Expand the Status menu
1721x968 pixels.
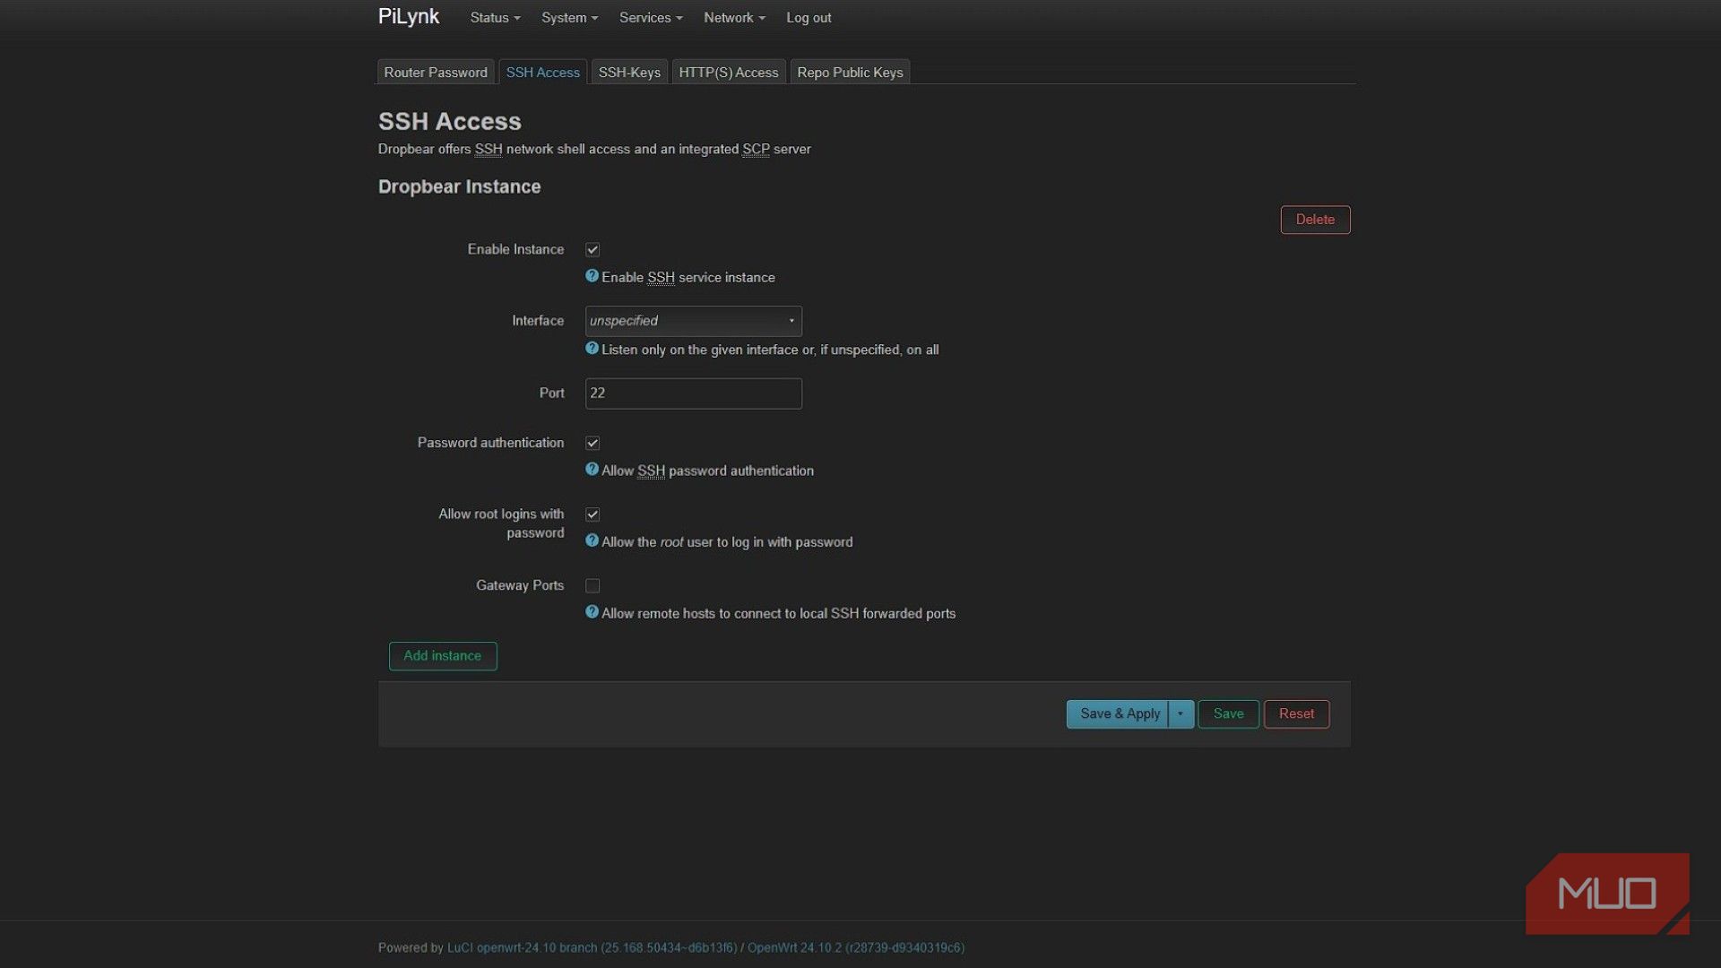pyautogui.click(x=495, y=18)
